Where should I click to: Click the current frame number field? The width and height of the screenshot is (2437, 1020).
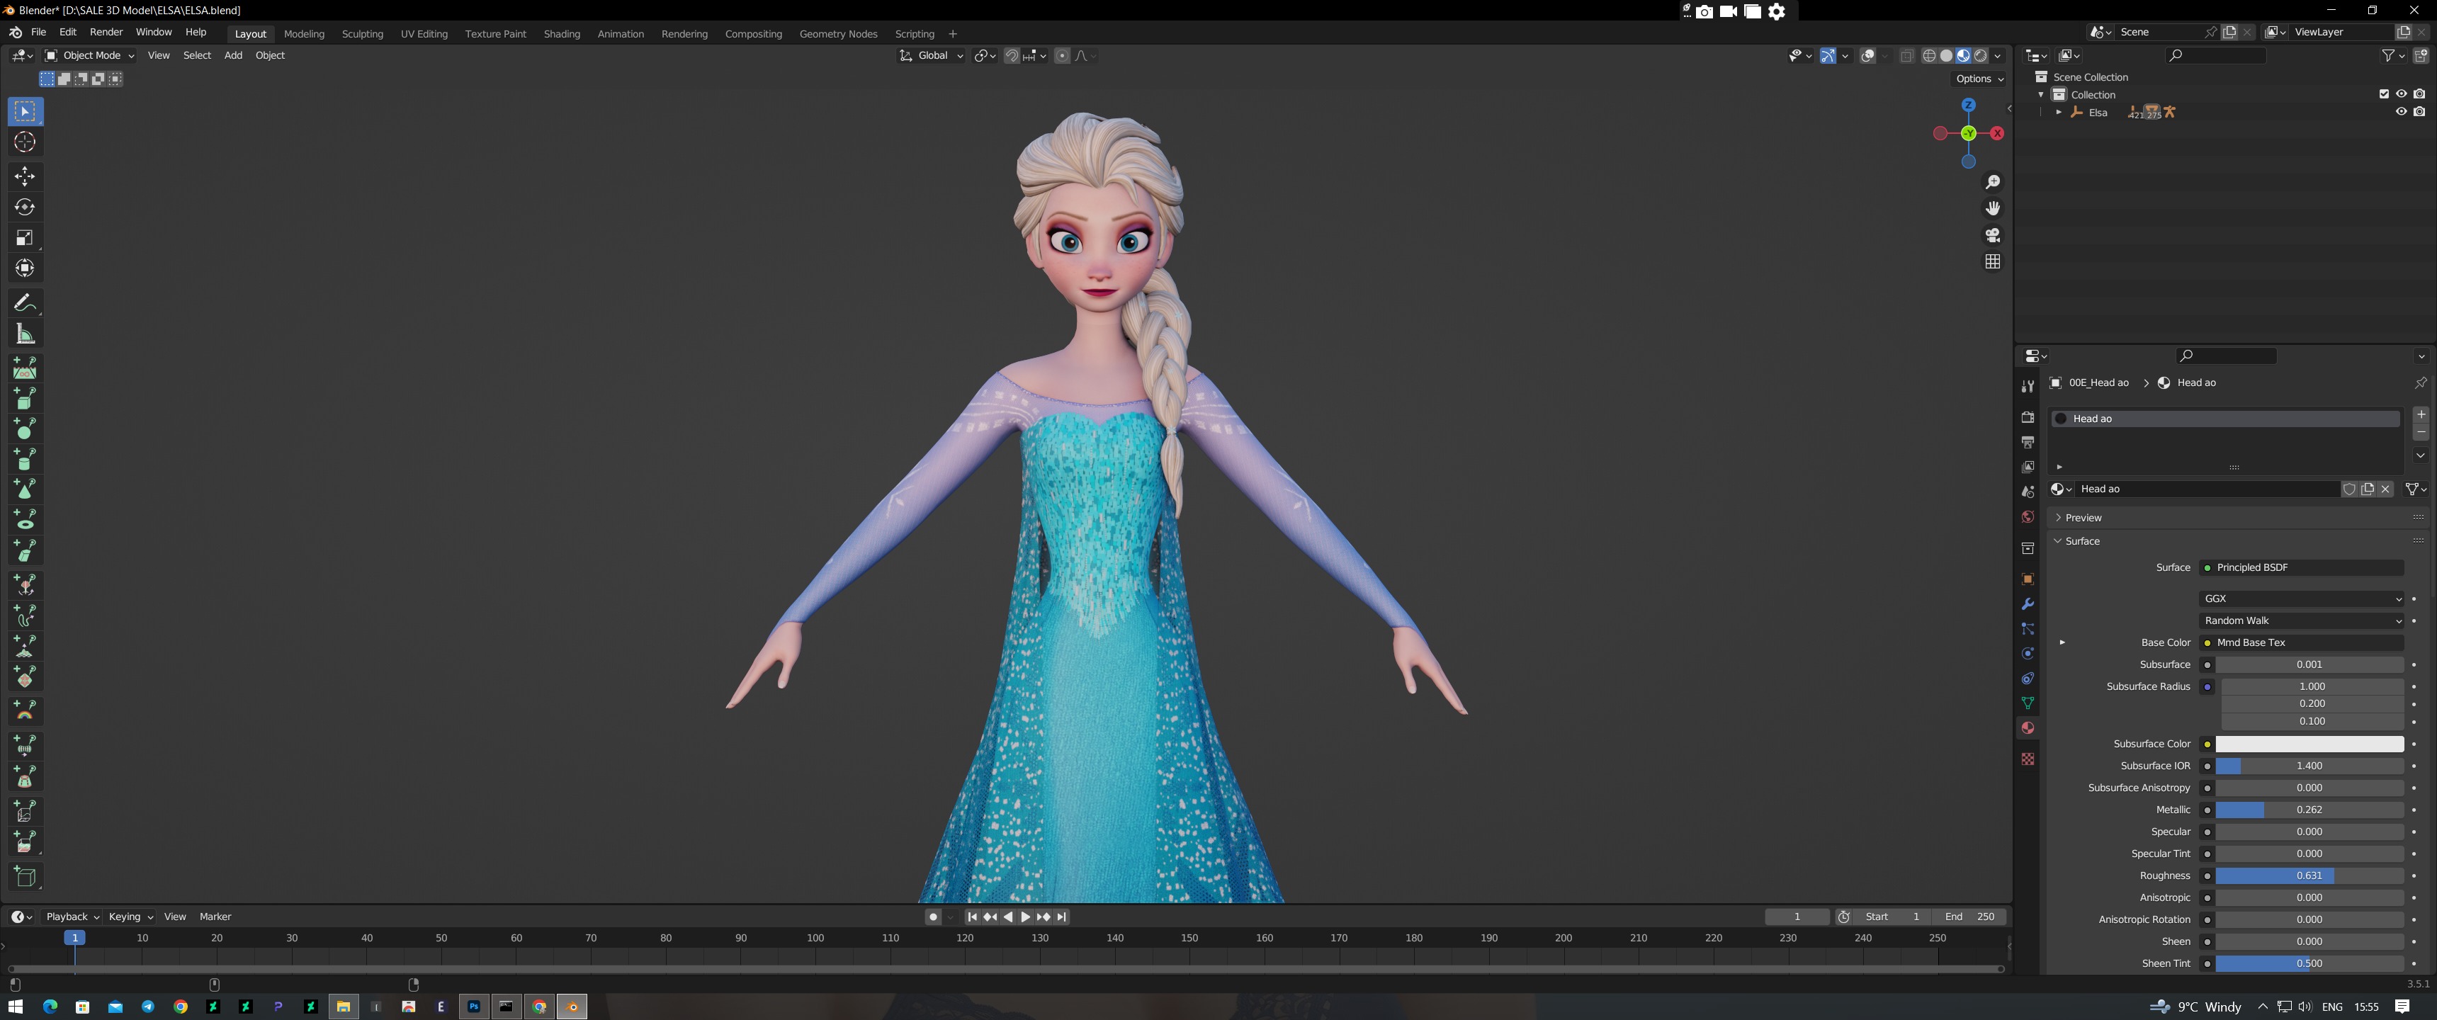pyautogui.click(x=1797, y=917)
